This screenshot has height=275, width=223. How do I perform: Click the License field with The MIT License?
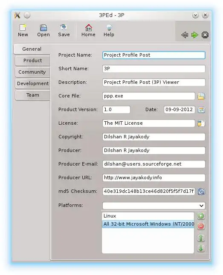tap(149, 123)
